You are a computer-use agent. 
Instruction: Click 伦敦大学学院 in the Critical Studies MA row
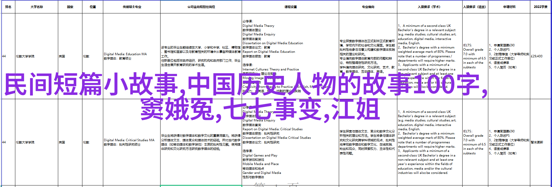coord(36,142)
